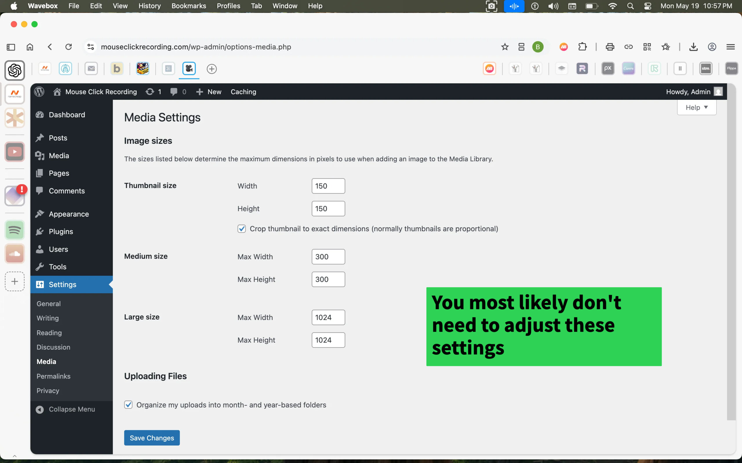
Task: Expand the Help dropdown tab
Action: [696, 107]
